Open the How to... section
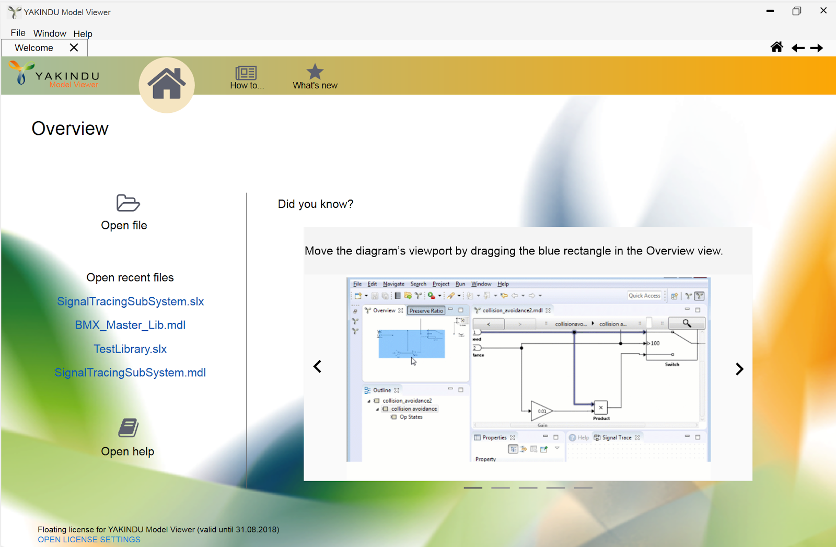Screen dimensions: 836x547 [247, 77]
